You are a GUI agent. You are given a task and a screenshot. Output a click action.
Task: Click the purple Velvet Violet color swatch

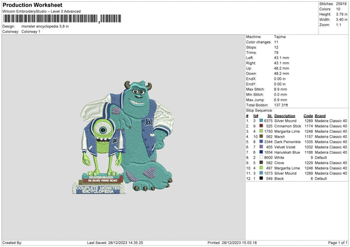click(261, 147)
